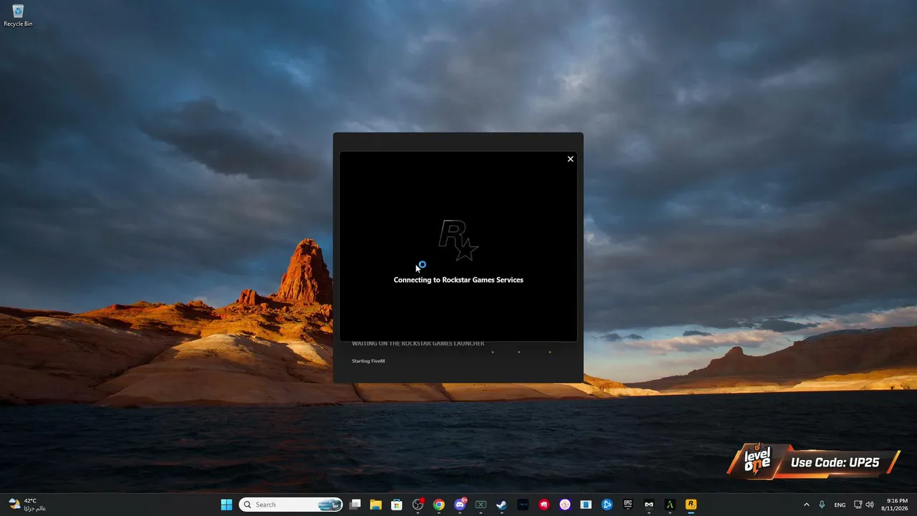This screenshot has width=917, height=516.
Task: Click the 'Starting FiveM' status text
Action: (368, 361)
